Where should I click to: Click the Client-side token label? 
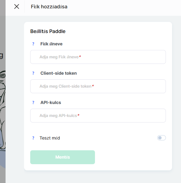click(59, 73)
